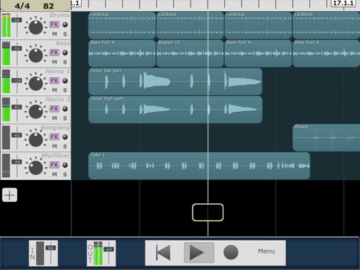Select the Tenor low part region

[x=175, y=82]
